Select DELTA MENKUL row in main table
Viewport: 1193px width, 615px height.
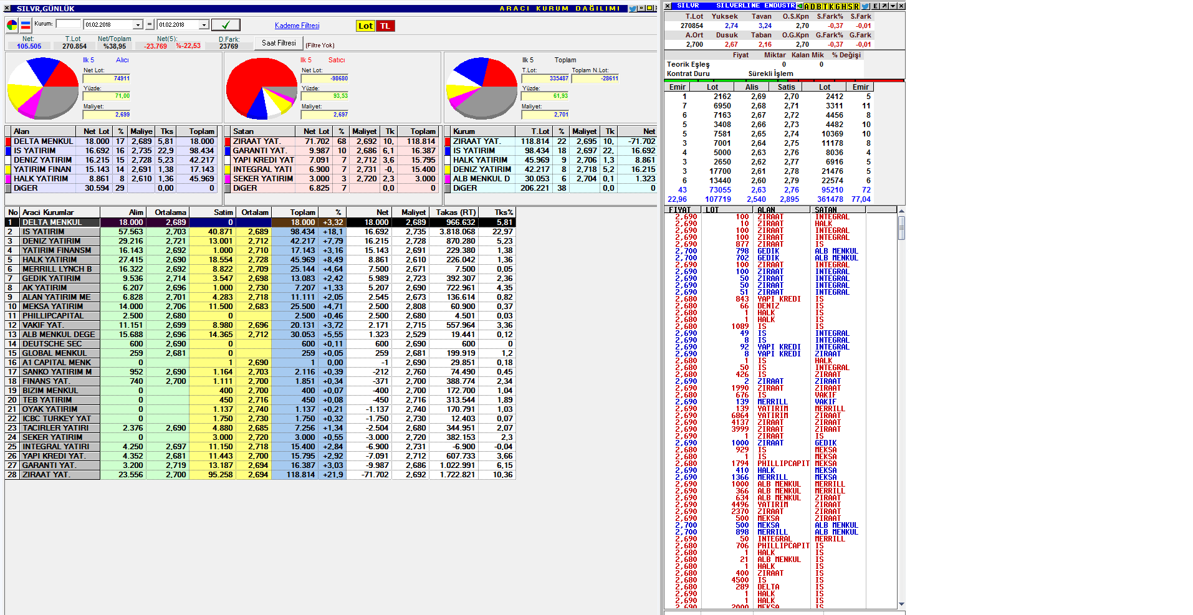[x=260, y=222]
